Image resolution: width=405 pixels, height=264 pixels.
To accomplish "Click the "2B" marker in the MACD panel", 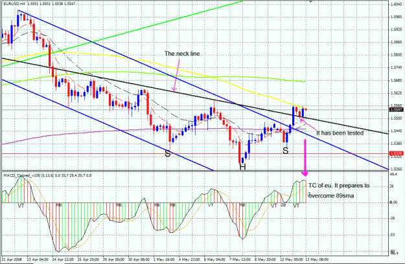I will pos(283,205).
